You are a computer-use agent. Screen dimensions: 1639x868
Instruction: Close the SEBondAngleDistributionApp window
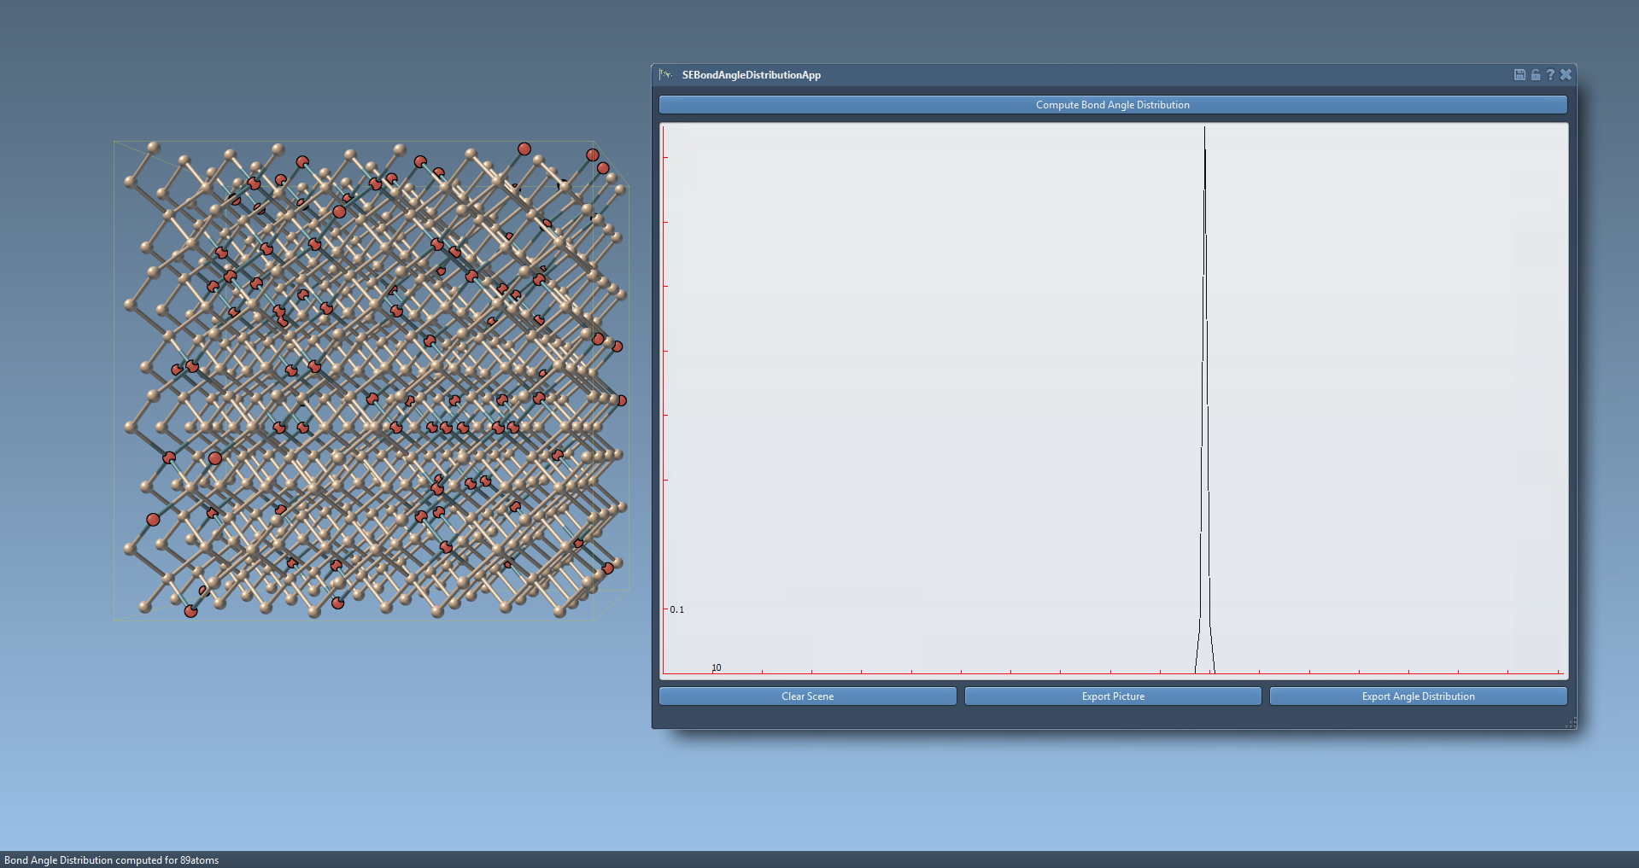click(x=1566, y=75)
